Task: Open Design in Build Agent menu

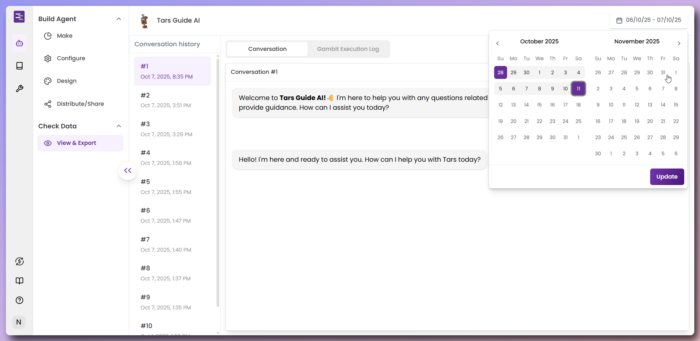Action: point(80,81)
